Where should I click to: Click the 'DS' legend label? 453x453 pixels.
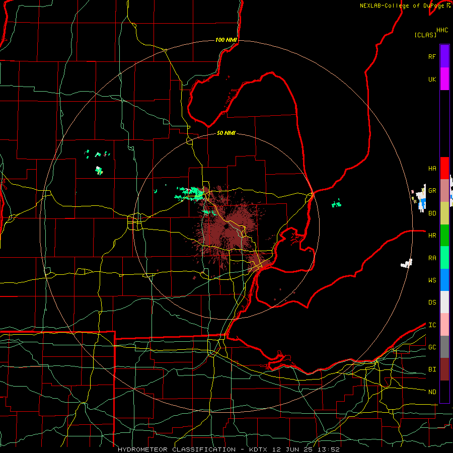pos(432,302)
